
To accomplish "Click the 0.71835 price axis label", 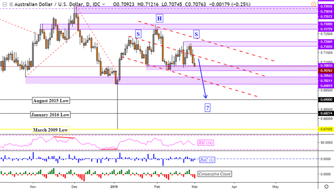I will [x=326, y=47].
